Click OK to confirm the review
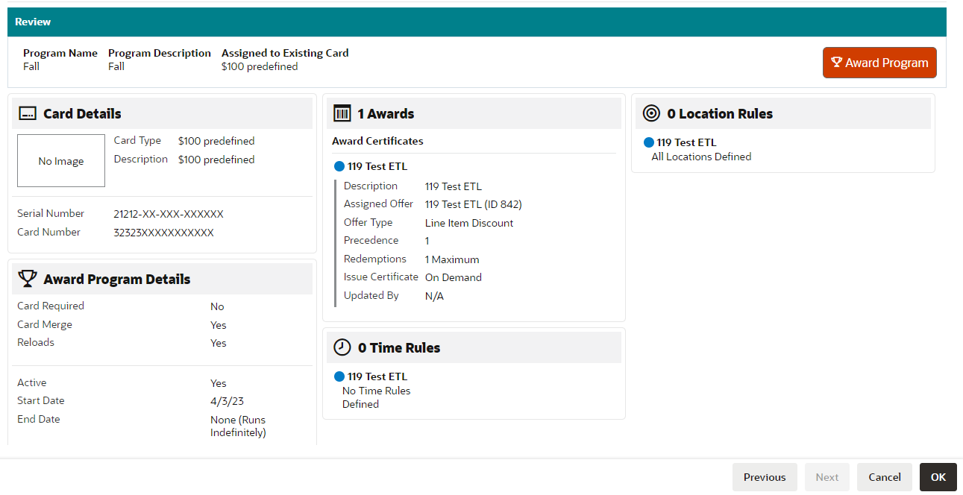The width and height of the screenshot is (963, 495). click(938, 477)
